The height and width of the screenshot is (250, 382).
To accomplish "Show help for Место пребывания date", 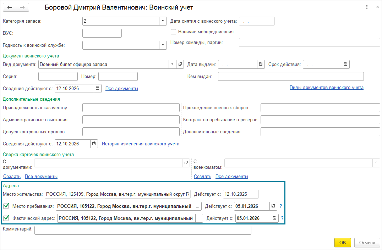I will [281, 206].
